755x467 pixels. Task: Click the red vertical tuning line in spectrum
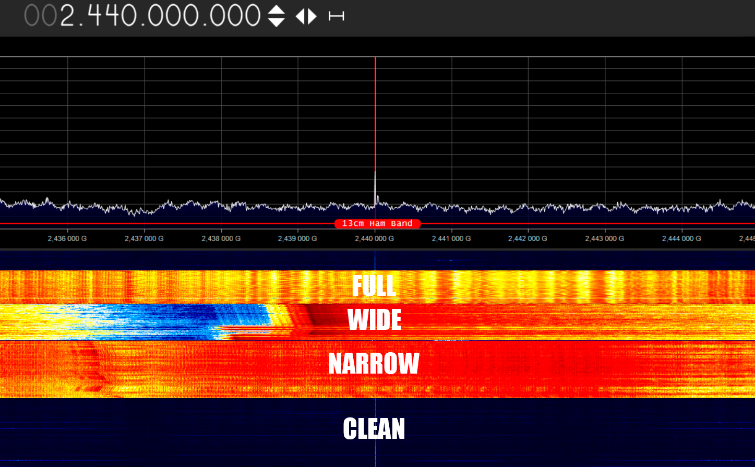click(375, 114)
